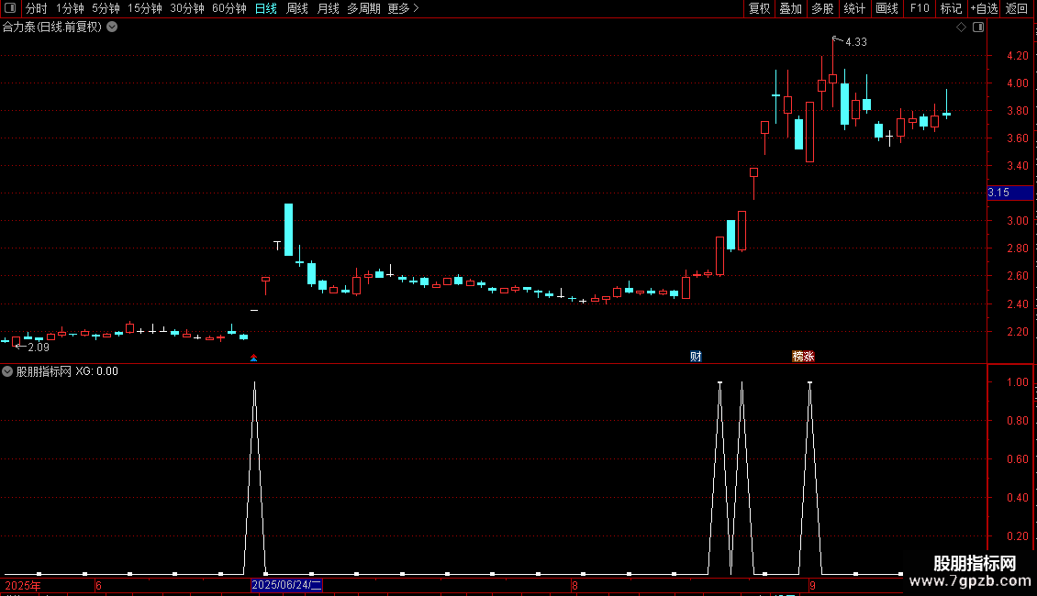1037x596 pixels.
Task: Select the 5分钟 period tab
Action: [106, 8]
